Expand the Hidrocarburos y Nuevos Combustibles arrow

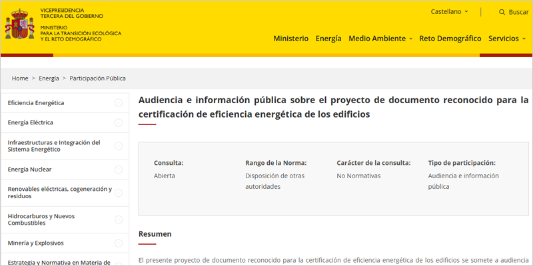(x=119, y=219)
